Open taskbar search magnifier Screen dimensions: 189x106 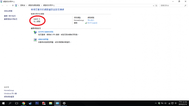tap(10, 103)
